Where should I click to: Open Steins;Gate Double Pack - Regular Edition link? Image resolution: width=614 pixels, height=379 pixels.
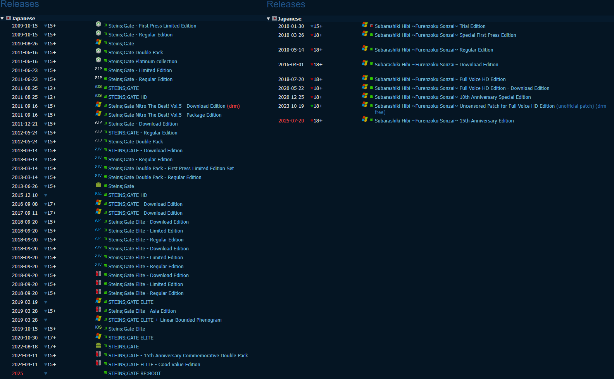click(155, 177)
